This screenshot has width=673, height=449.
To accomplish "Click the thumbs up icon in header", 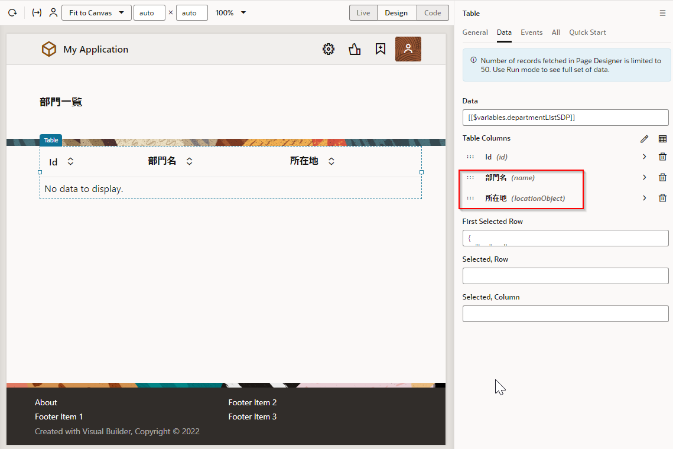I will click(x=355, y=49).
